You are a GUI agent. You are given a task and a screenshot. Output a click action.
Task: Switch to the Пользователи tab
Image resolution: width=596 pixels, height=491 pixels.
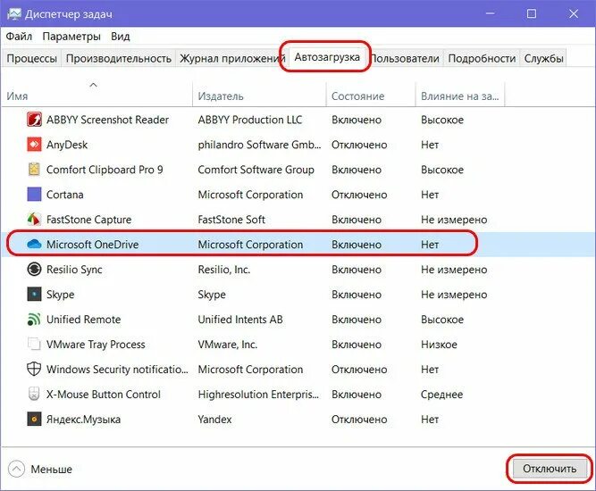click(x=405, y=59)
